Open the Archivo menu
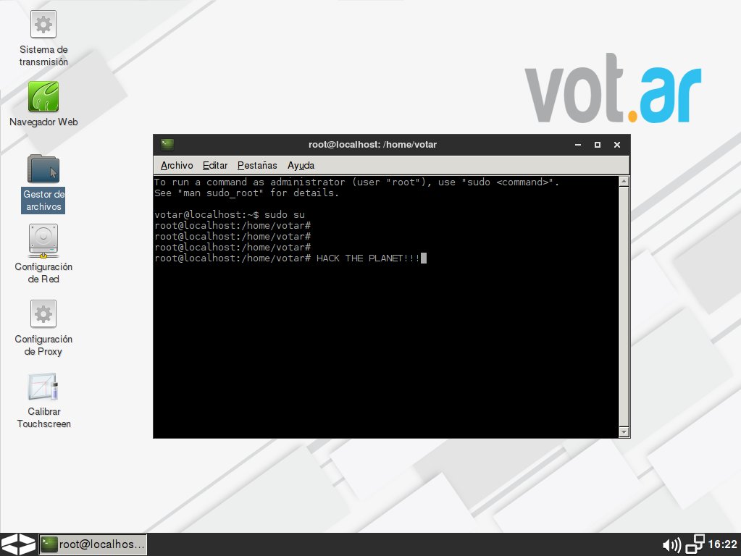This screenshot has width=741, height=556. click(x=177, y=165)
